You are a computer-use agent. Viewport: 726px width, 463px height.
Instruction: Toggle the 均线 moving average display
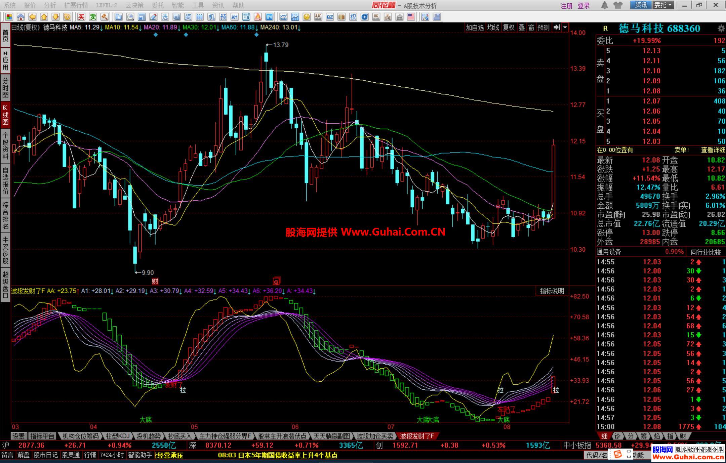[x=493, y=28]
